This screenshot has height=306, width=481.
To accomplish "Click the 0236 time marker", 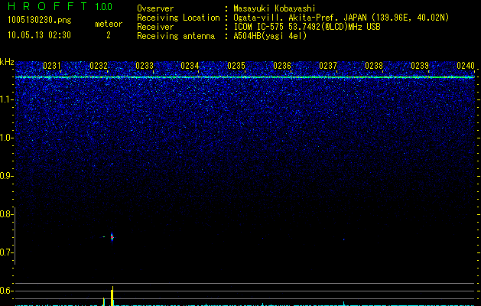I will click(x=282, y=66).
